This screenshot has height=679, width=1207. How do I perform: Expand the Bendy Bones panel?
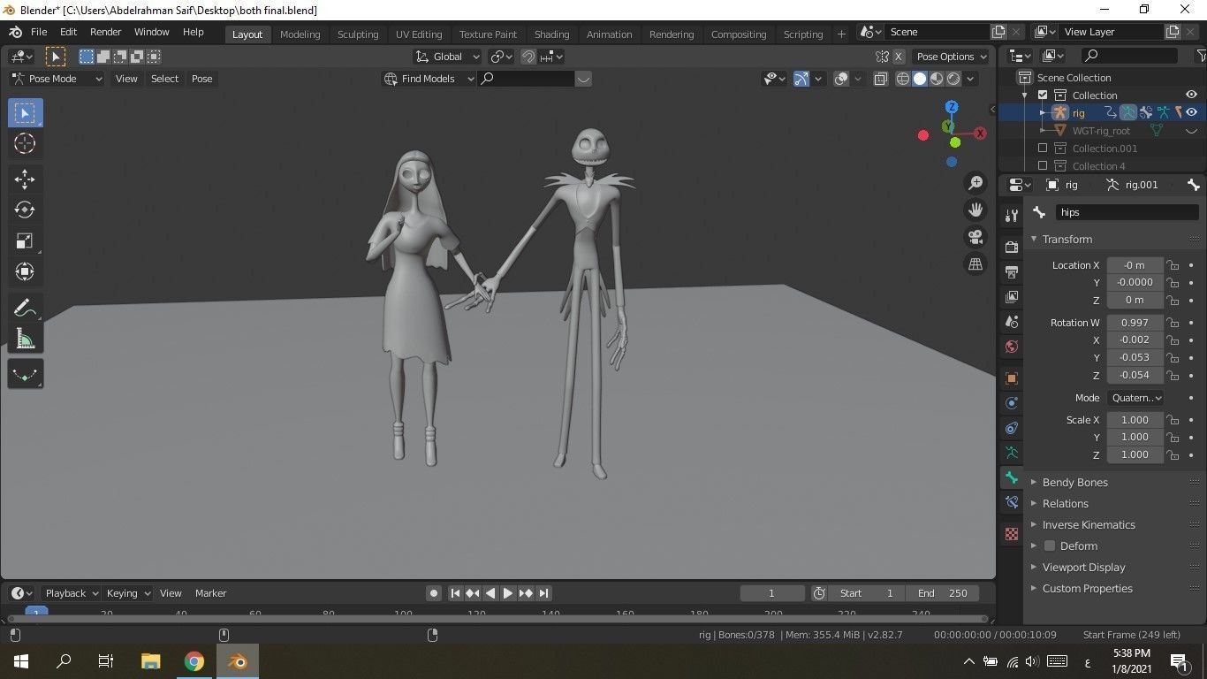[x=1074, y=483]
